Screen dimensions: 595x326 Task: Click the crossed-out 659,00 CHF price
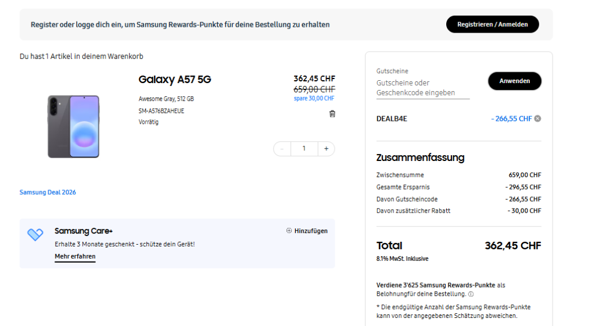tap(314, 89)
